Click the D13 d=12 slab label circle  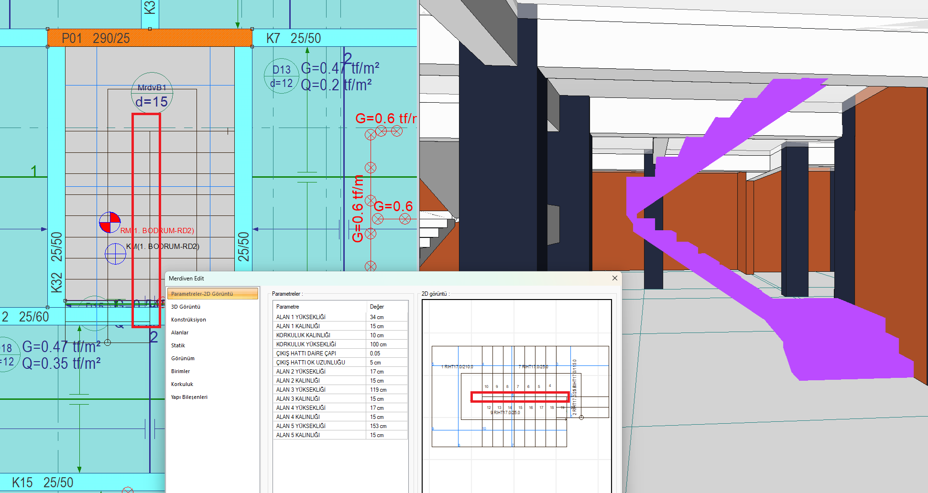tap(282, 76)
